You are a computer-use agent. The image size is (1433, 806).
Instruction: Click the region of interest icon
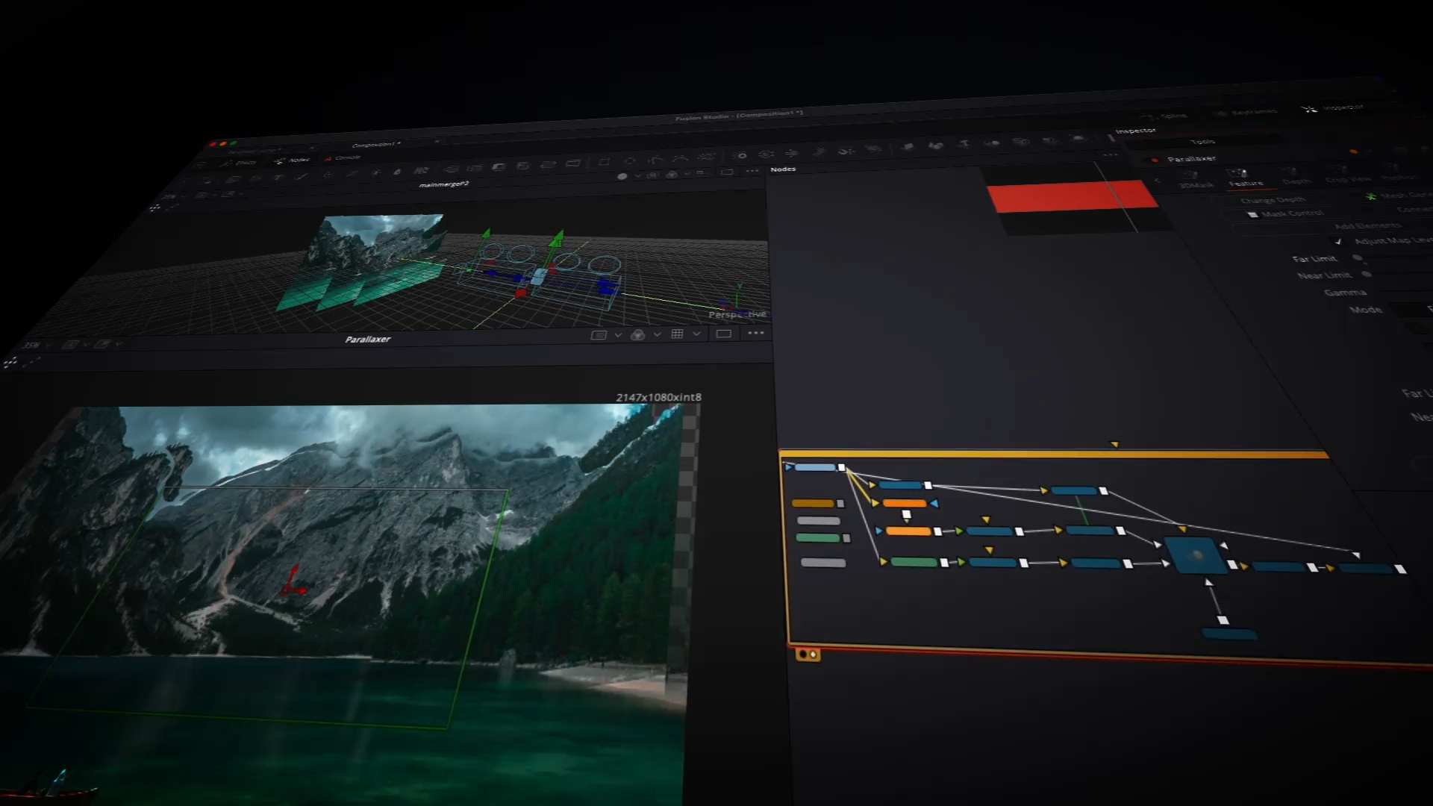[x=599, y=335]
